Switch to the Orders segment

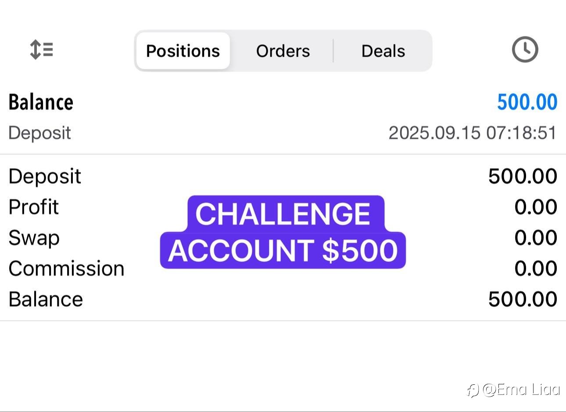tap(283, 51)
